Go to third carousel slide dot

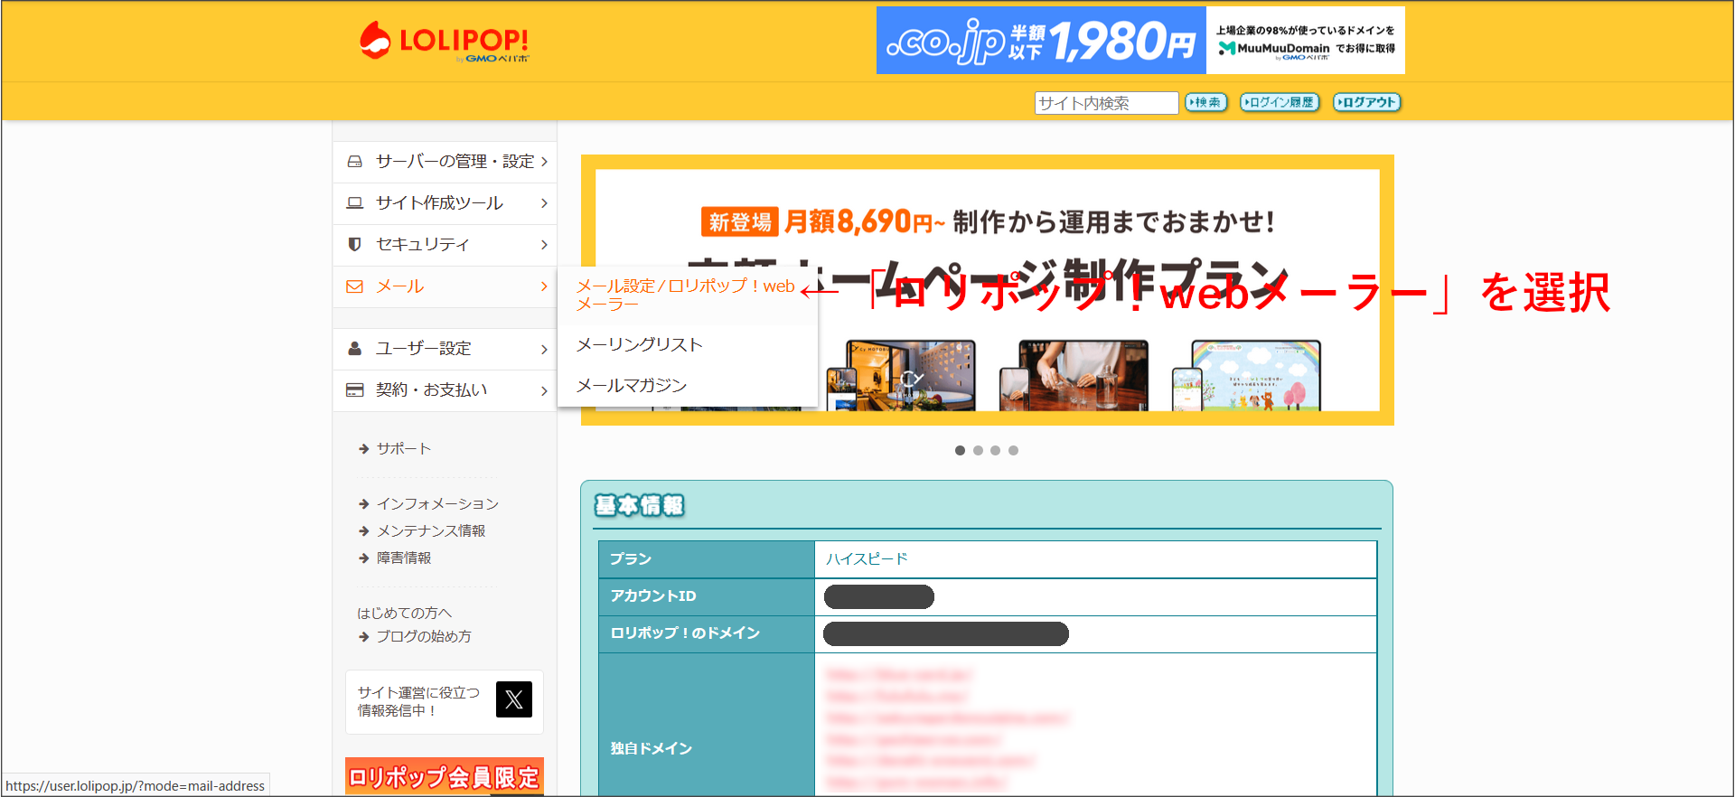point(995,451)
